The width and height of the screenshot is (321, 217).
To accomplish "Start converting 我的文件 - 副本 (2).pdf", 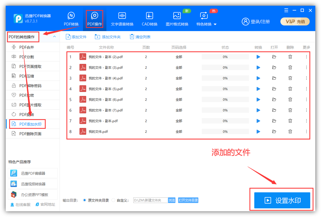I will (258, 57).
